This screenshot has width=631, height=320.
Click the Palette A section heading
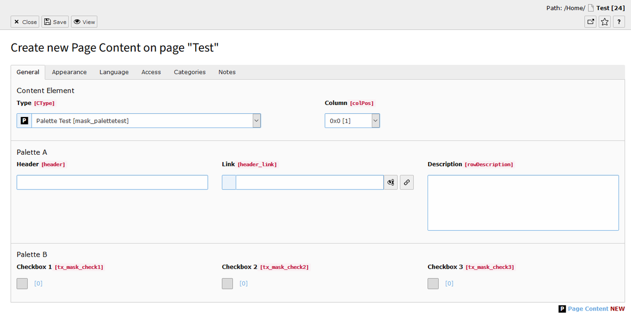click(32, 152)
